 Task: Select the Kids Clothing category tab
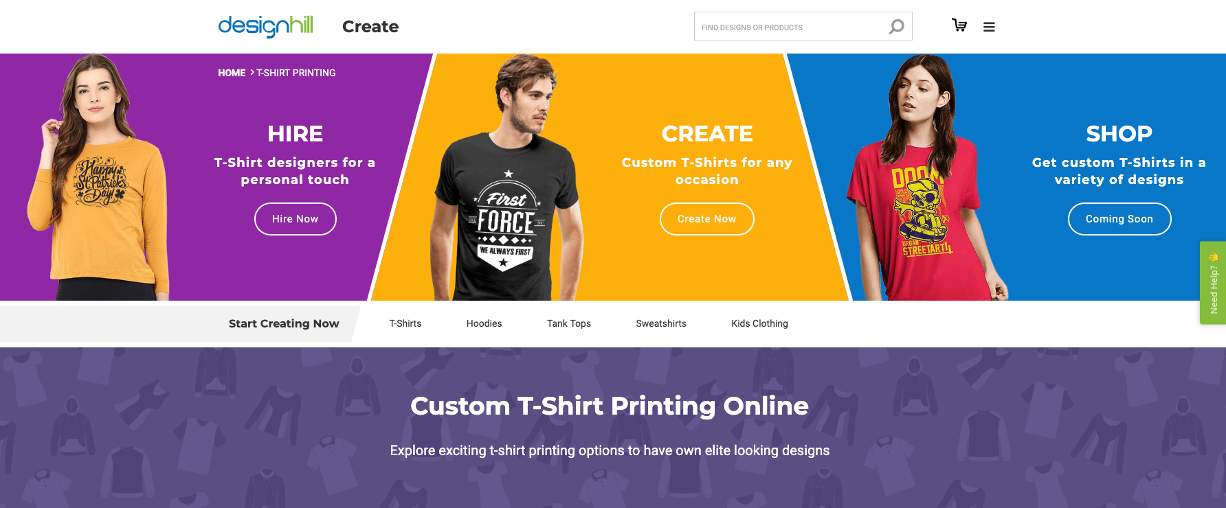[760, 323]
